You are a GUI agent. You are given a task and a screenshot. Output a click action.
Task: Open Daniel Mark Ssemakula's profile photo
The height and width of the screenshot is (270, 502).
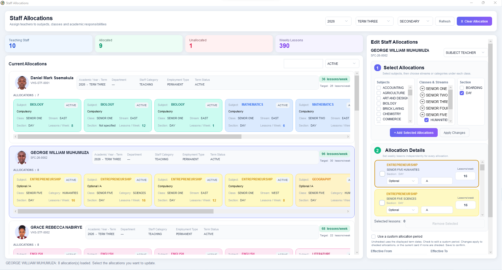coord(22,83)
